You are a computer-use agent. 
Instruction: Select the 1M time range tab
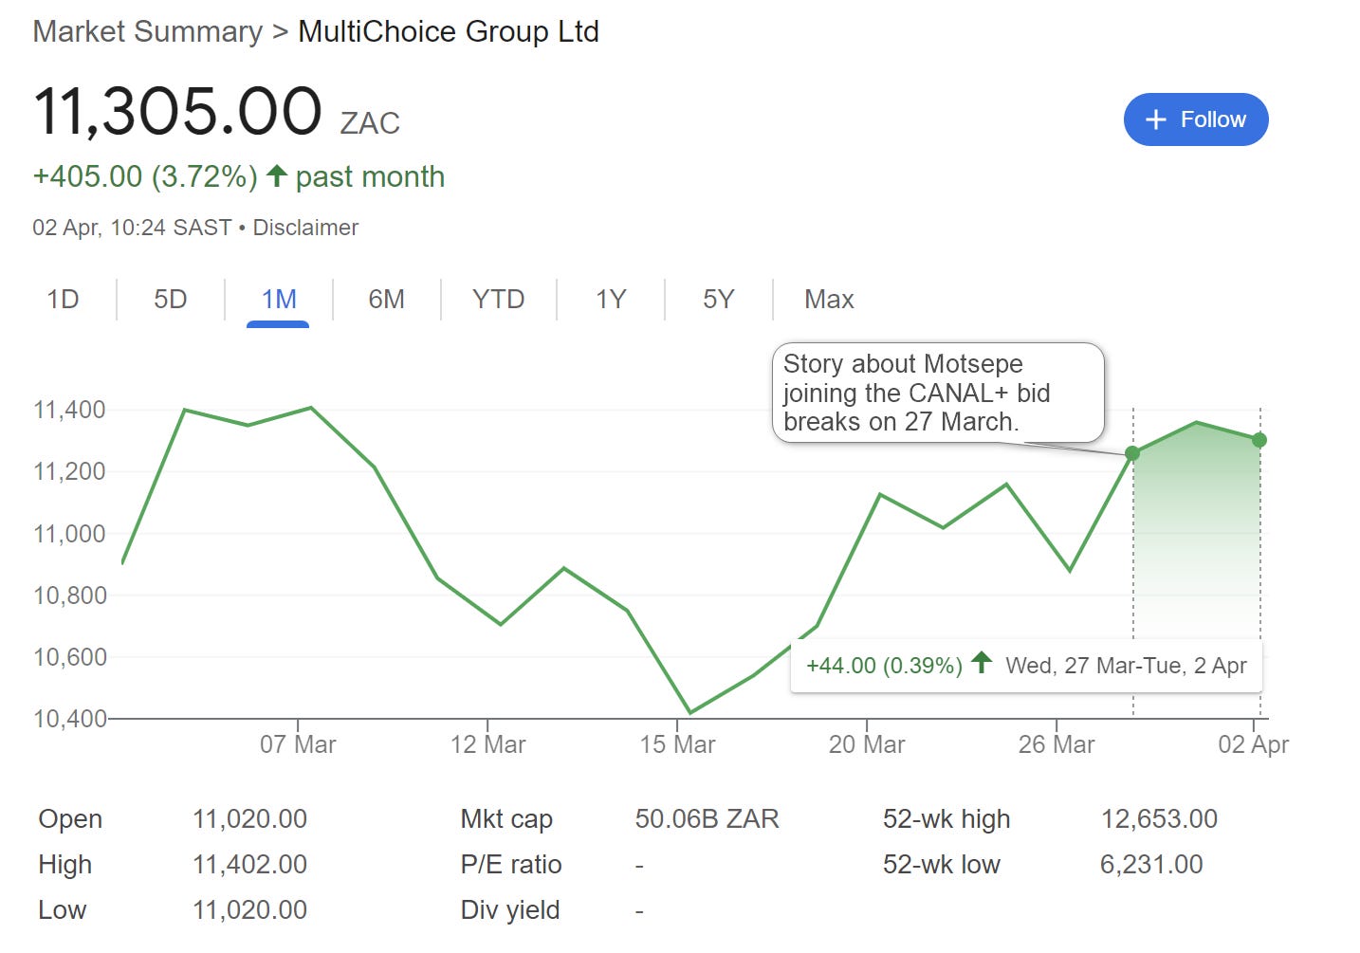point(279,300)
